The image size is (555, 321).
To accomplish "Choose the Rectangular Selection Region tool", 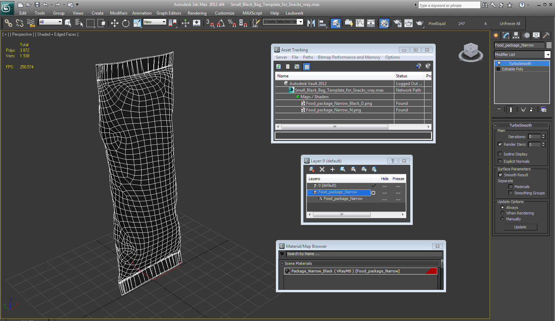I will click(90, 23).
